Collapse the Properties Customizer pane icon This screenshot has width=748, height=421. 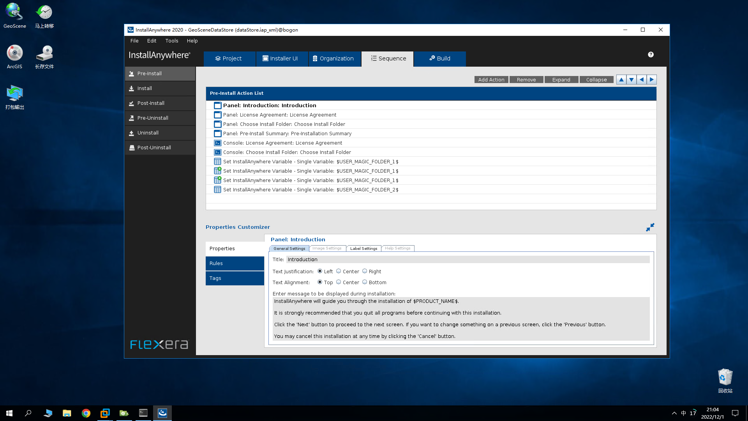(650, 227)
